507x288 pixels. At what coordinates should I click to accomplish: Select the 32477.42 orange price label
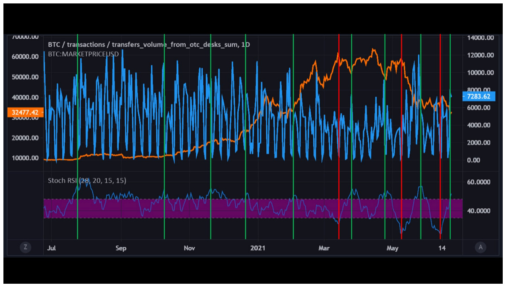pos(25,112)
